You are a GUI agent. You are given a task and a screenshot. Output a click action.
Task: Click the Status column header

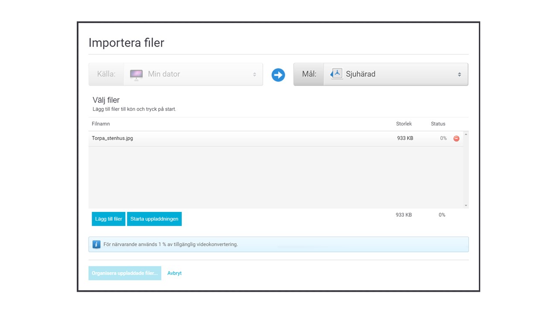click(438, 124)
